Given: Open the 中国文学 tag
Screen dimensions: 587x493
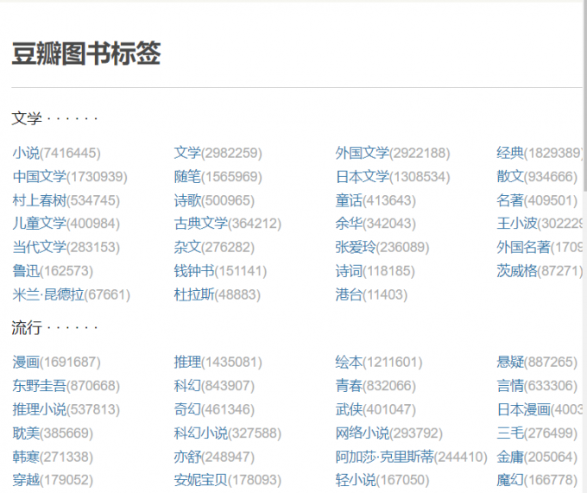Looking at the screenshot, I should coord(40,176).
